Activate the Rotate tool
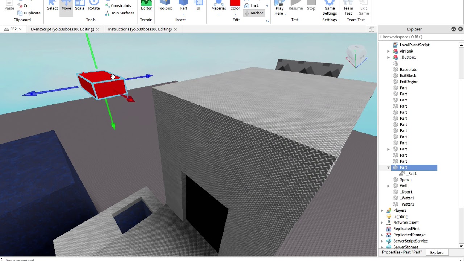Image resolution: width=464 pixels, height=261 pixels. pos(94,6)
